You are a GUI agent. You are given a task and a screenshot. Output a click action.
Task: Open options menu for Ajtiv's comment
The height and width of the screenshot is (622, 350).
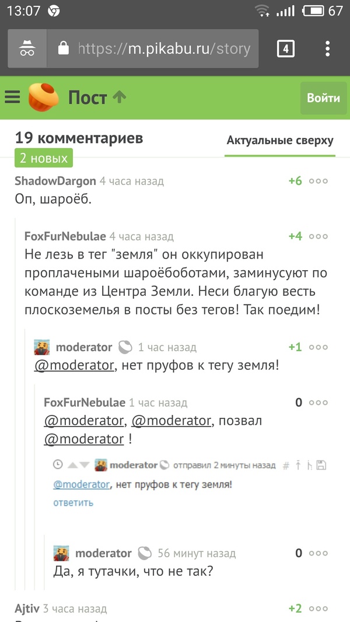318,609
